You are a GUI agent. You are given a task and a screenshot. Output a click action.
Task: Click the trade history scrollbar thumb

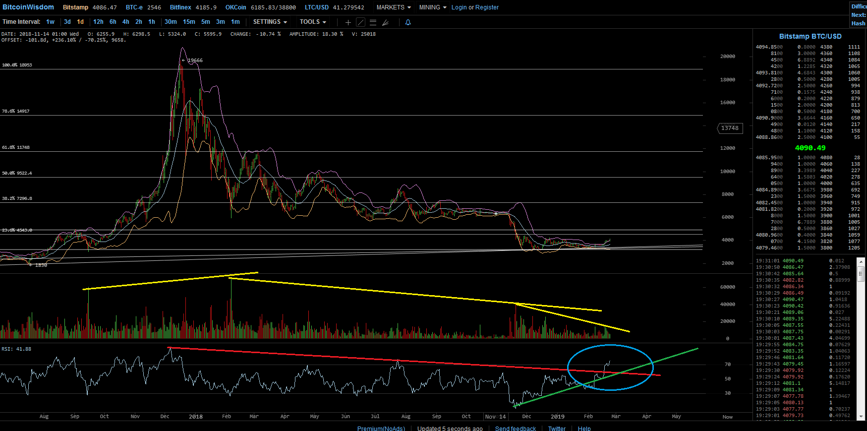click(861, 274)
